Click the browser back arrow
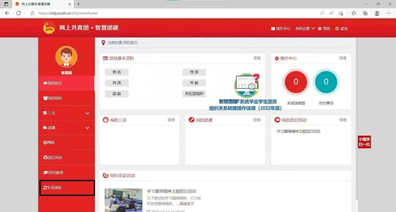396x212 pixels. click(x=7, y=13)
